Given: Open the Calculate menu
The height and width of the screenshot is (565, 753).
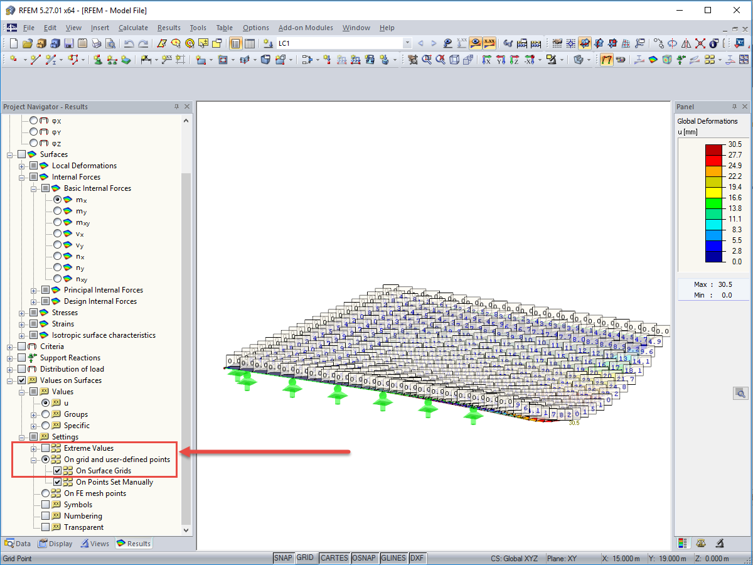Looking at the screenshot, I should pyautogui.click(x=133, y=28).
